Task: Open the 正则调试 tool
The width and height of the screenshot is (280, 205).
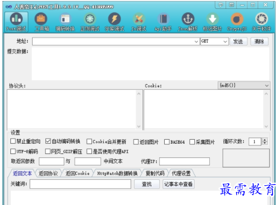Action: click(90, 22)
